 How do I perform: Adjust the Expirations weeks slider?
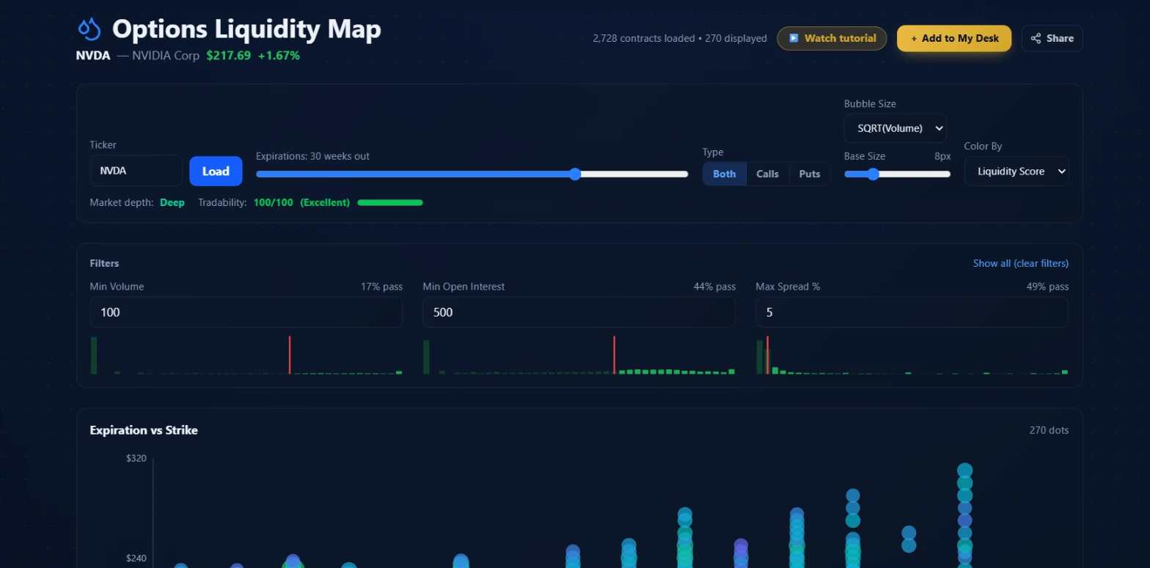coord(472,174)
